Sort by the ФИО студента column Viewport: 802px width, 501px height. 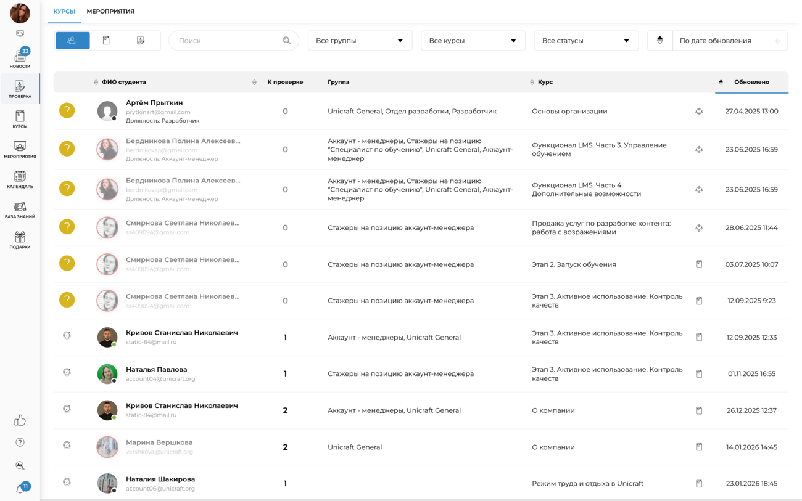pos(123,82)
